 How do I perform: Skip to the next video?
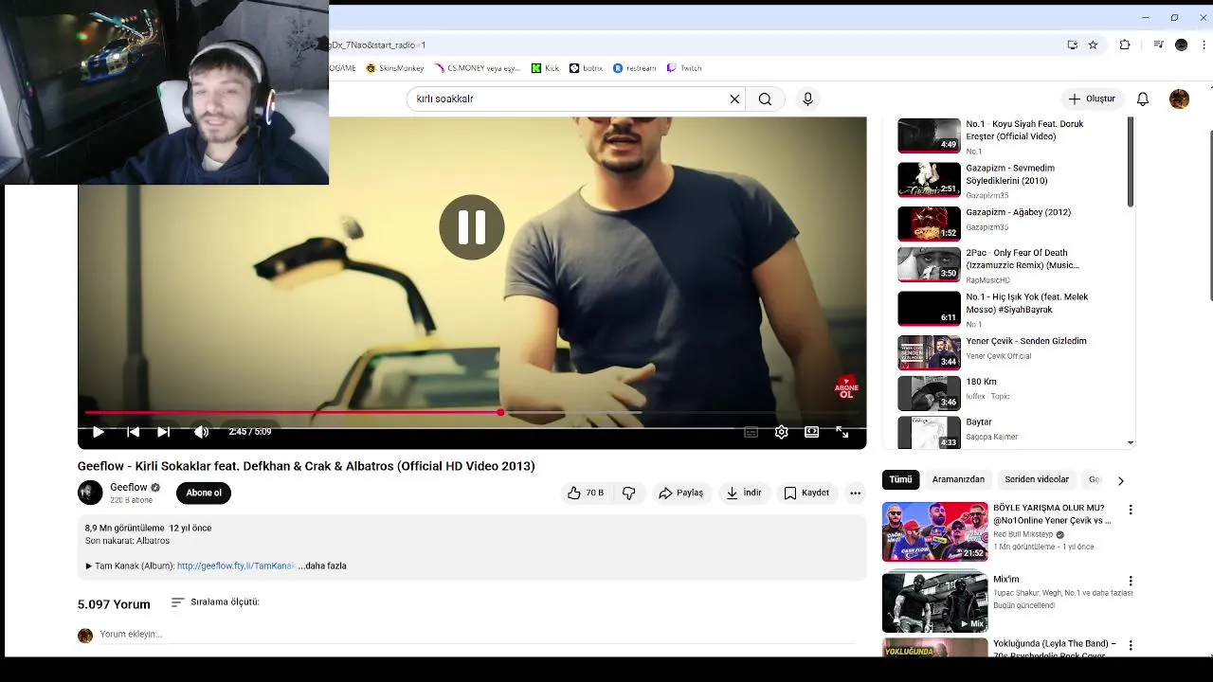coord(163,432)
